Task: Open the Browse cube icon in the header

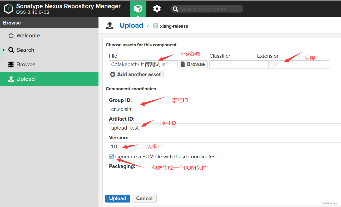Action: [138, 9]
